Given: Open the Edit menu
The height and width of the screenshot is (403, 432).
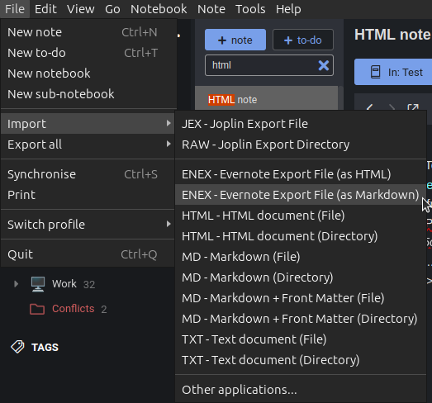Looking at the screenshot, I should tap(45, 9).
